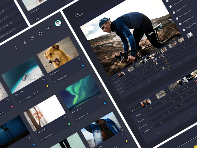Click blue status dot on the aurora card

coord(105,103)
